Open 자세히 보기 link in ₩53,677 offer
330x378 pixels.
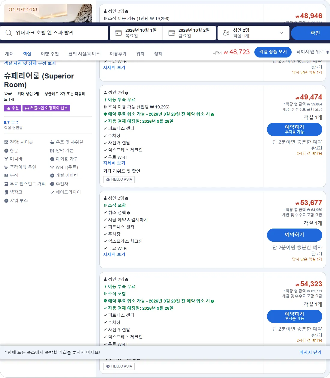click(114, 255)
